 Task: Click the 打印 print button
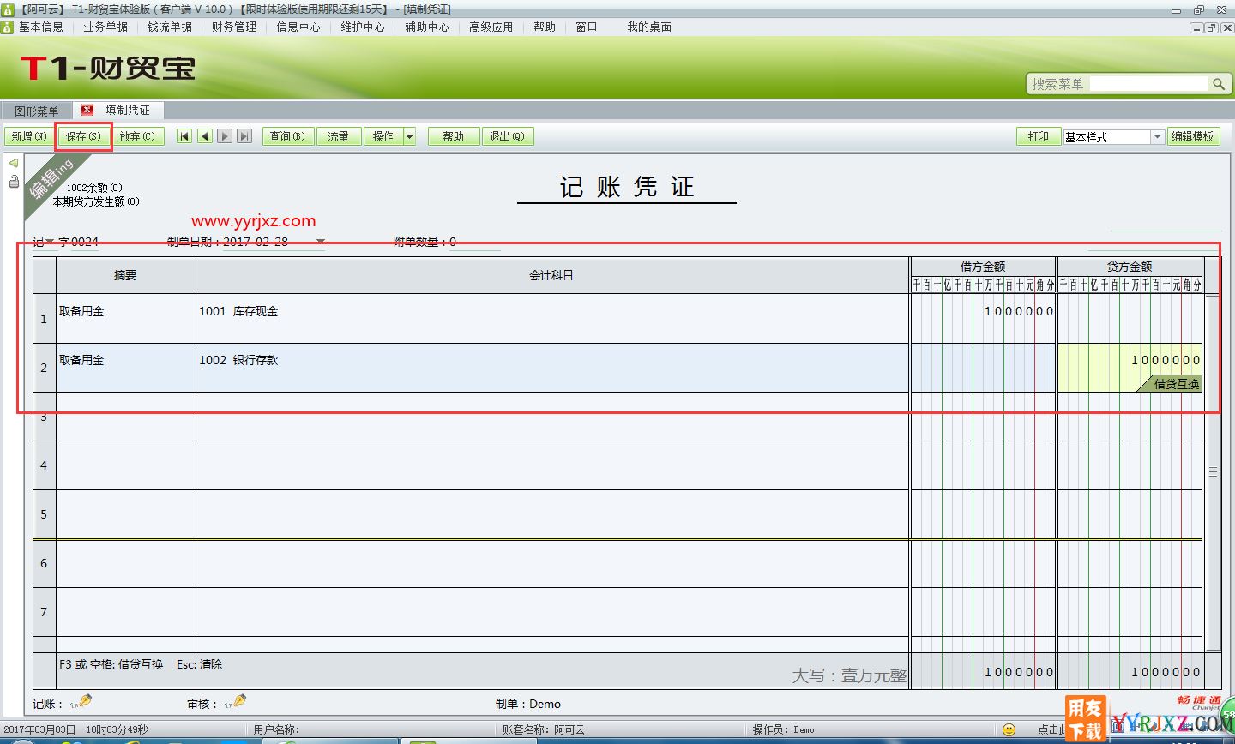(x=1039, y=136)
